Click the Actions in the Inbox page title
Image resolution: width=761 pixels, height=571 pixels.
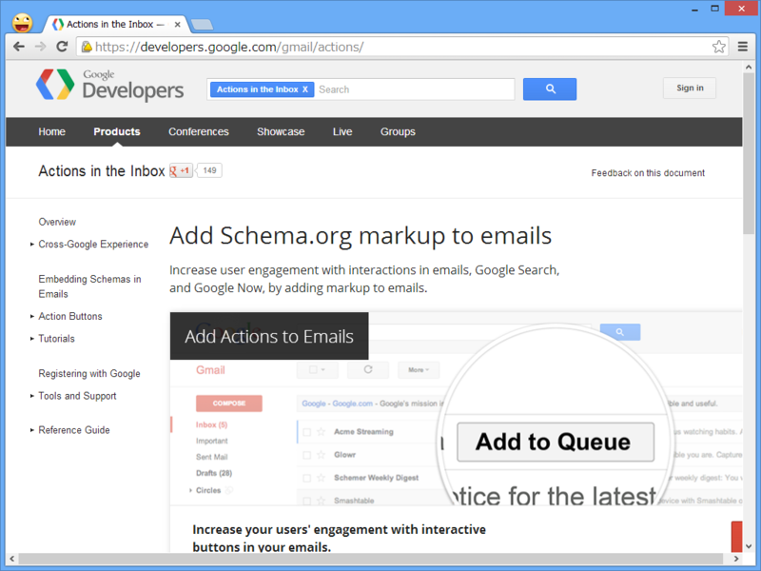click(x=102, y=171)
